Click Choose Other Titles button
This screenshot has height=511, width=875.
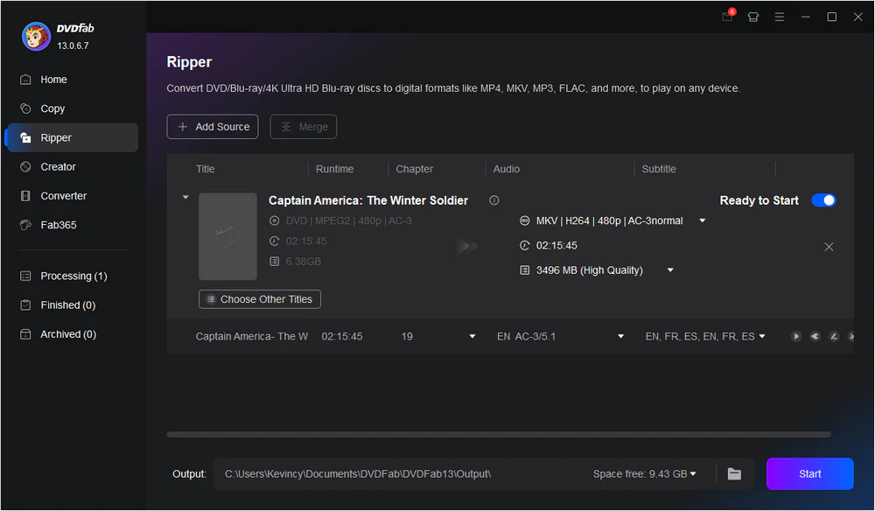tap(260, 299)
